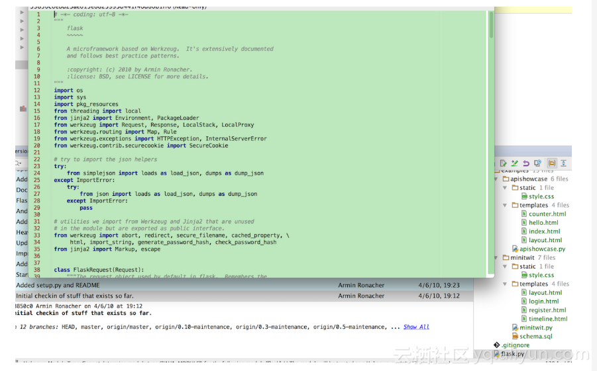Click style.css icon under apishowcase static

tap(524, 196)
